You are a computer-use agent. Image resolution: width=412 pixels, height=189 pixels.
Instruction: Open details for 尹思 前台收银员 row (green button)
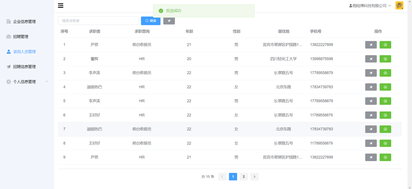(385, 45)
